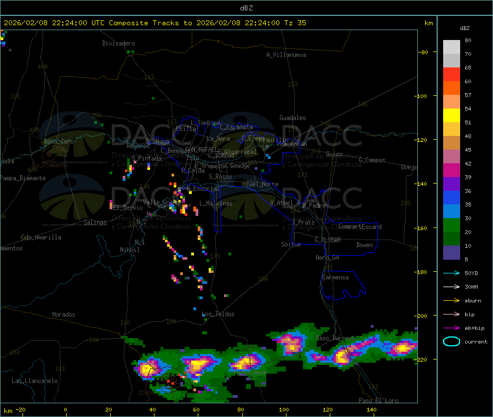
Task: Click the Guadales map label
Action: coord(293,118)
